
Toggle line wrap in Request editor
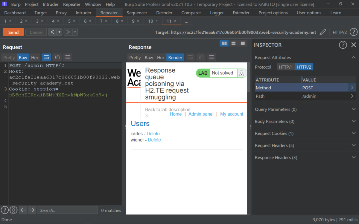pyautogui.click(x=46, y=57)
